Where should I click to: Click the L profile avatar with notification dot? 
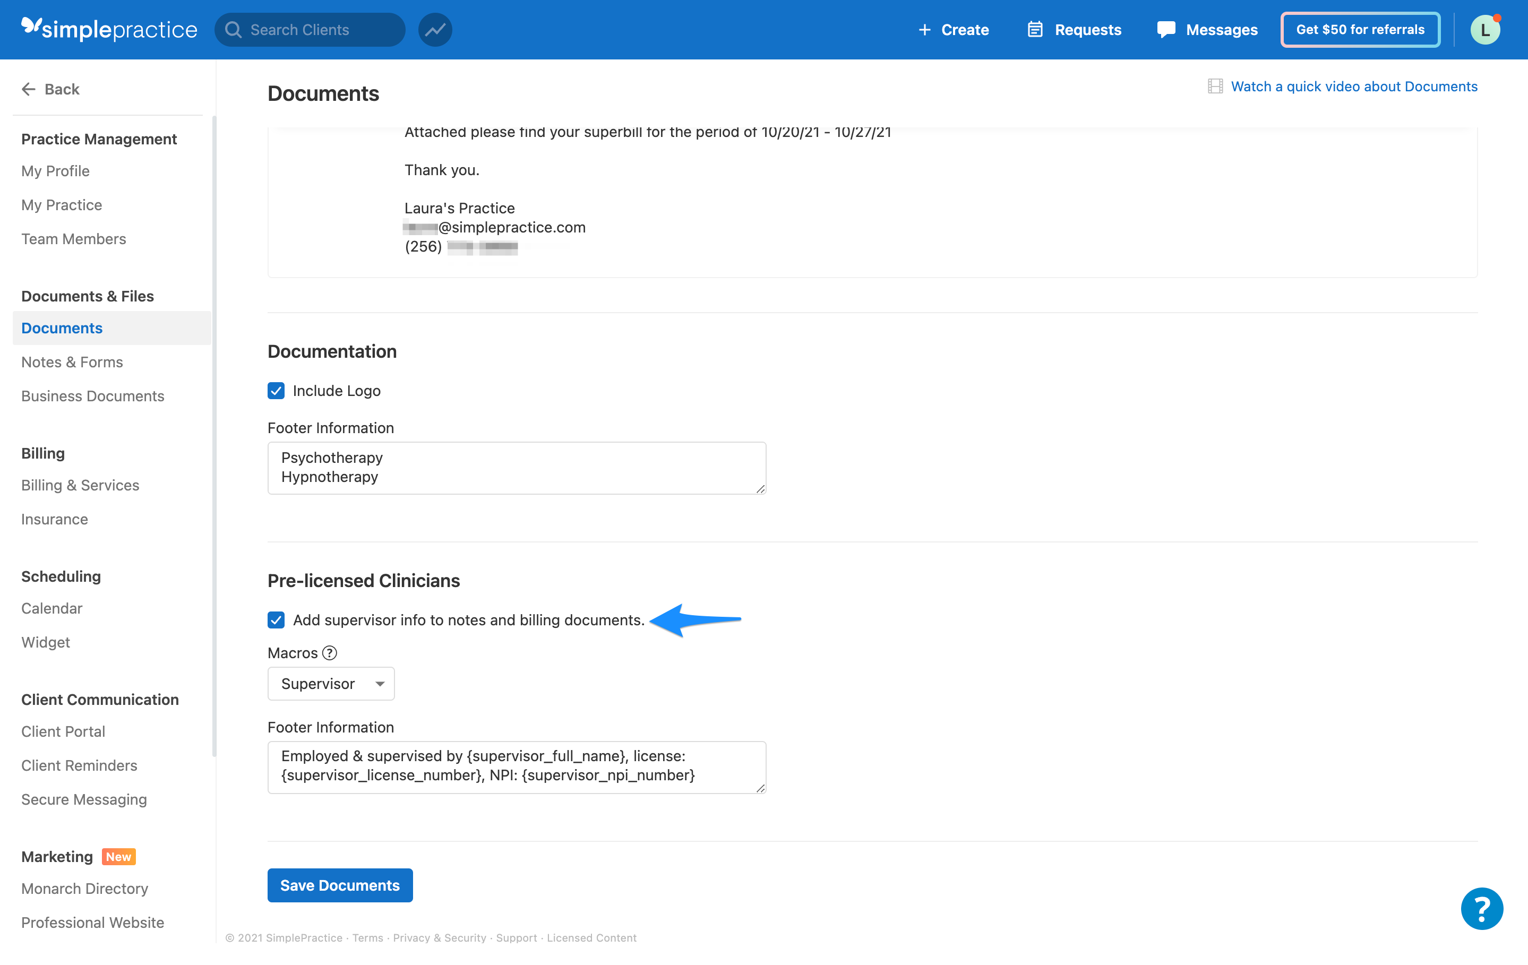tap(1485, 29)
